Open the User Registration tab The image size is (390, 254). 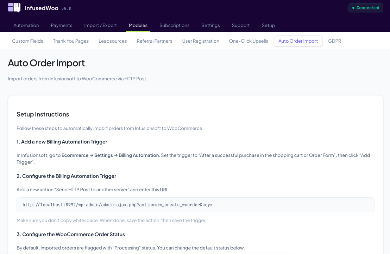click(201, 41)
